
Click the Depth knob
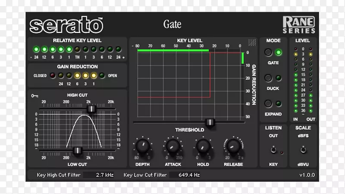143,146
